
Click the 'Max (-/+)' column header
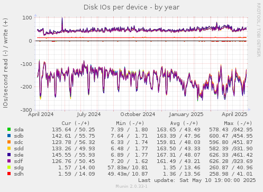[x=238, y=123]
